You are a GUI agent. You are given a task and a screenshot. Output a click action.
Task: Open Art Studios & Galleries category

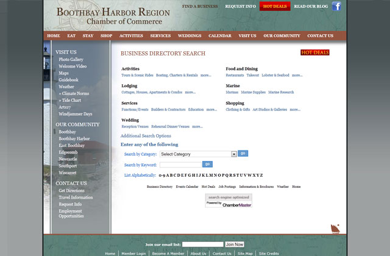pyautogui.click(x=269, y=110)
